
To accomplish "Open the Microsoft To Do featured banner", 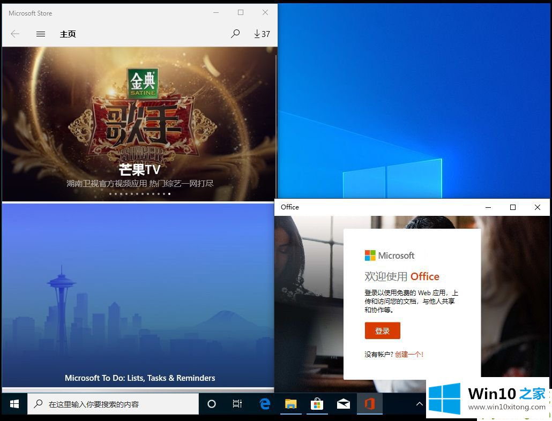I will (x=138, y=296).
